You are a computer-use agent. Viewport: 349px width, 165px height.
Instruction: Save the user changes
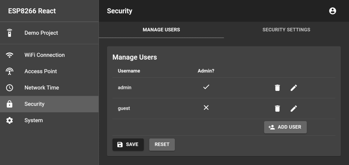pos(128,144)
